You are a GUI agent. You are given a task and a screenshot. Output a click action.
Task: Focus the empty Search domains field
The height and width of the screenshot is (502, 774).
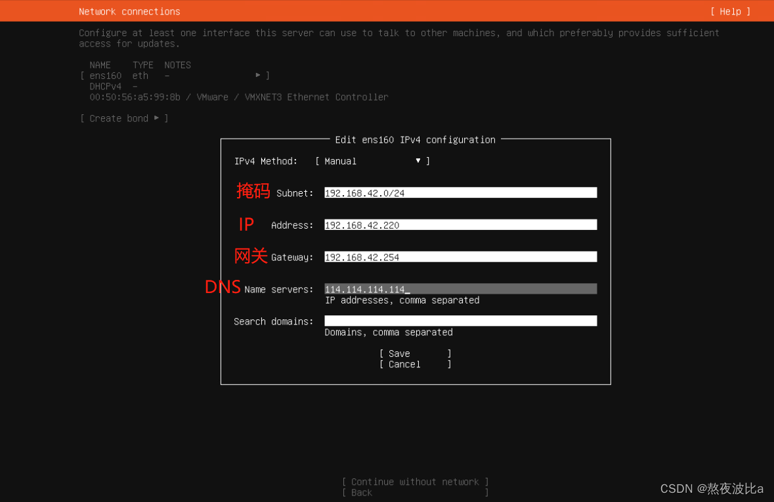(460, 321)
